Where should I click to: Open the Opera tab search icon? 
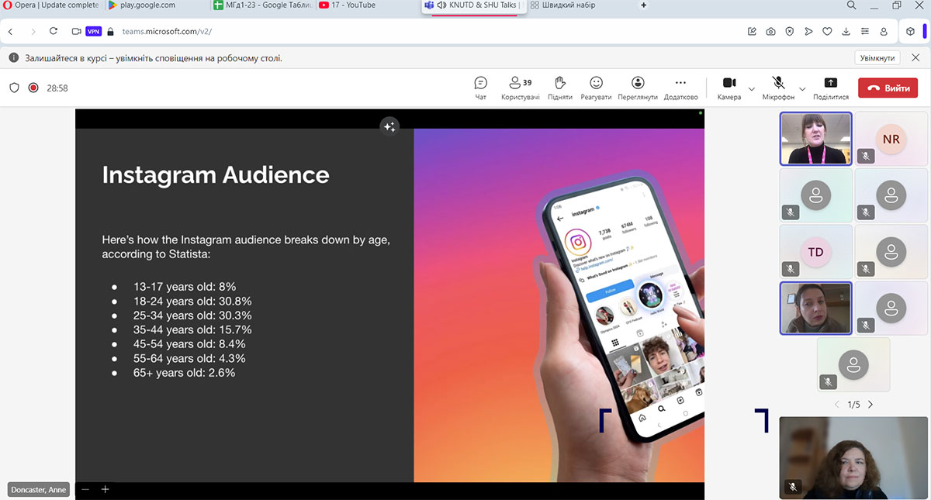tap(851, 5)
